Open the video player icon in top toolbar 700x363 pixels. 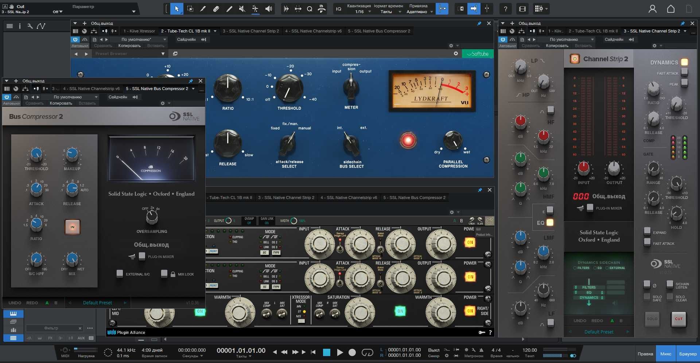click(x=522, y=9)
